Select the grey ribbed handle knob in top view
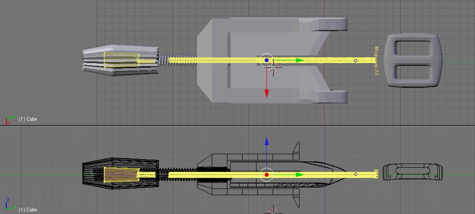Screen dimensions: 475x214 coord(120,60)
